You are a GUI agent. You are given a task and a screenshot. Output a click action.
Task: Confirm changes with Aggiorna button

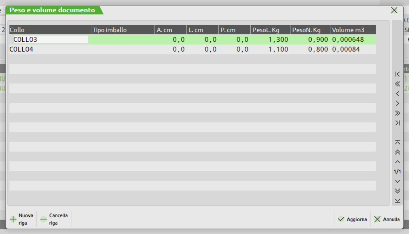coord(352,219)
